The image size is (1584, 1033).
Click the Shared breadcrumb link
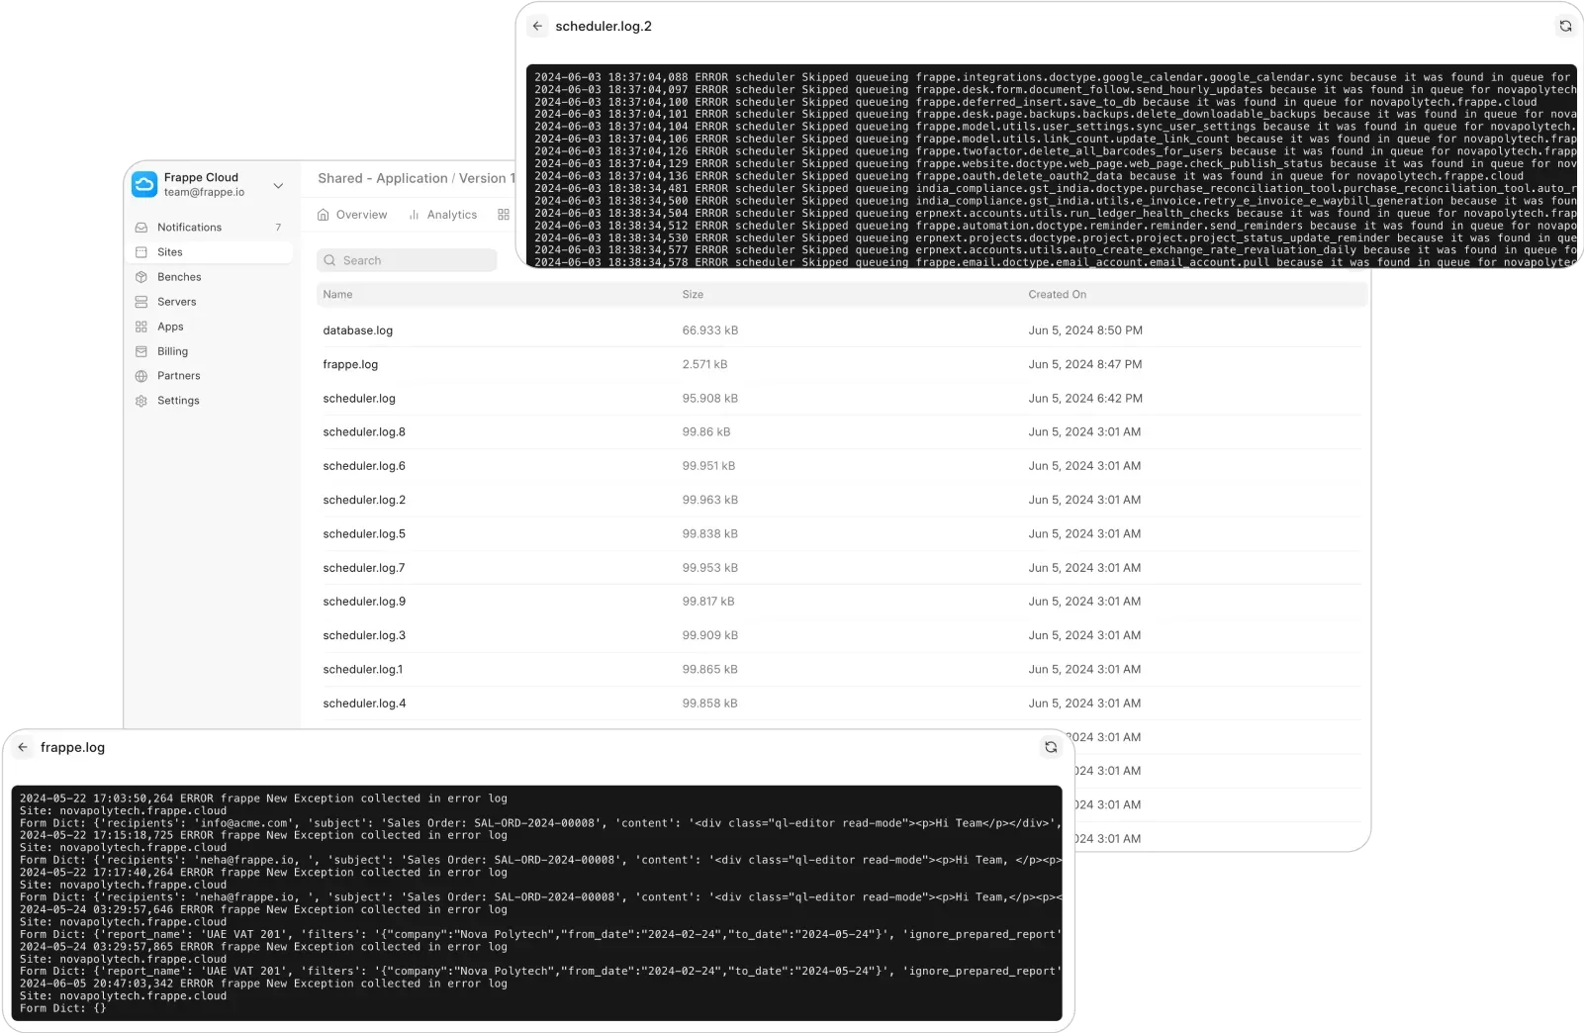339,178
